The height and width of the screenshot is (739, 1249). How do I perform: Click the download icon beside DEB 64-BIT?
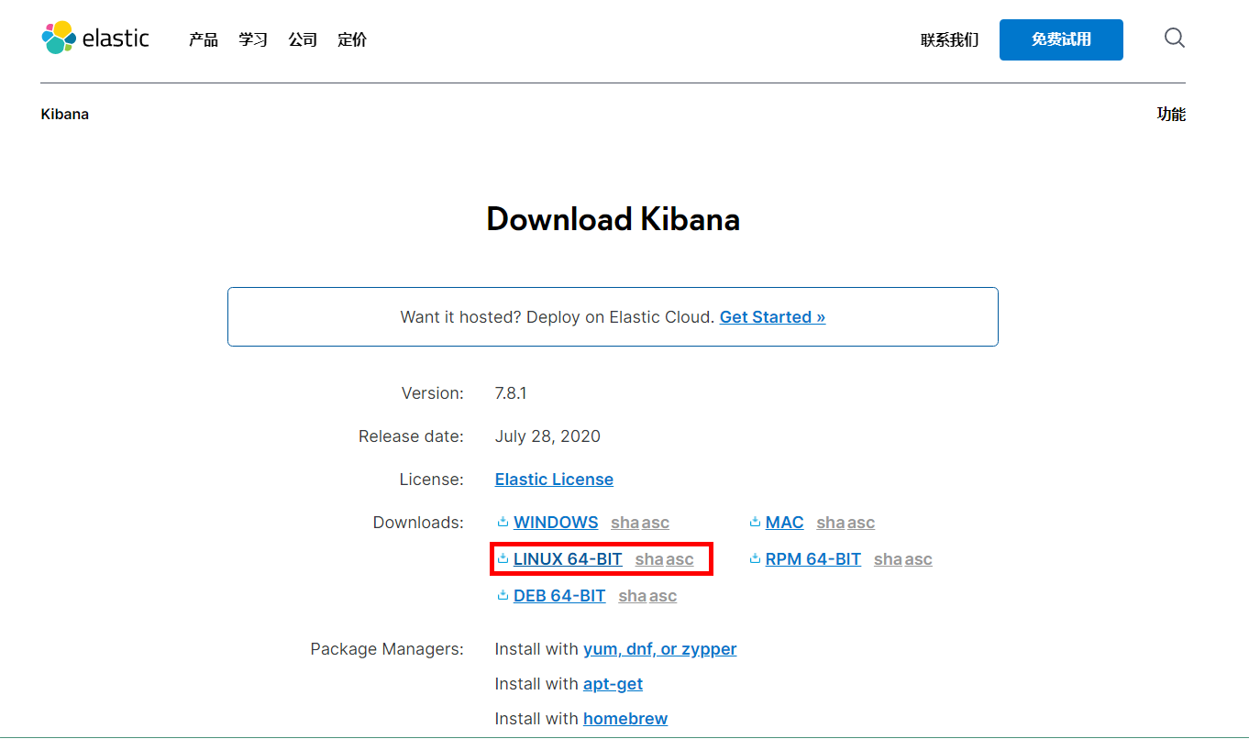[503, 595]
